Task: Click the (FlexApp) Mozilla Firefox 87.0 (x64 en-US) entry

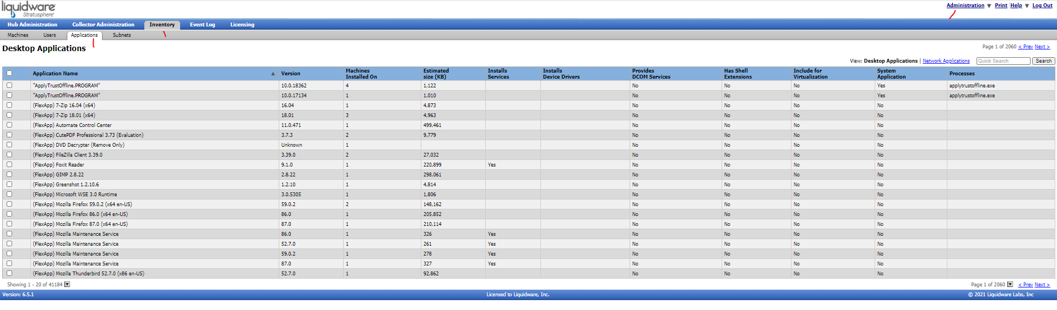Action: tap(80, 224)
